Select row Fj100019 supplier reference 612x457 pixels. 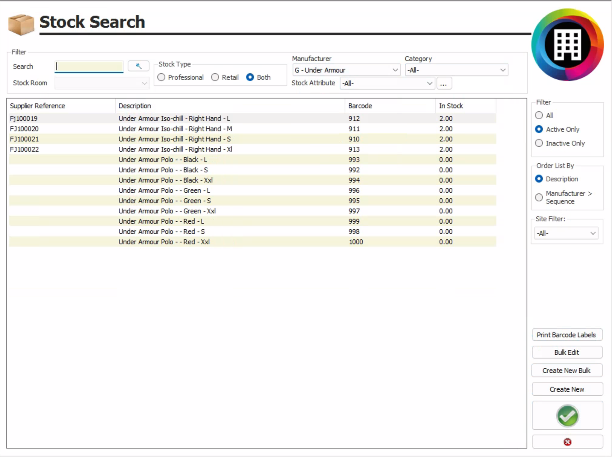tap(24, 118)
